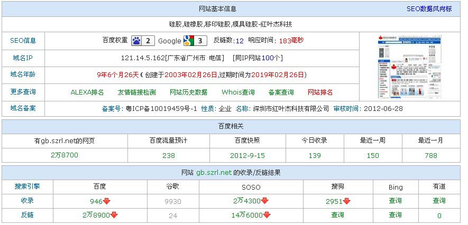
Task: Click Bing 查询 in 收录 row
Action: pyautogui.click(x=395, y=201)
